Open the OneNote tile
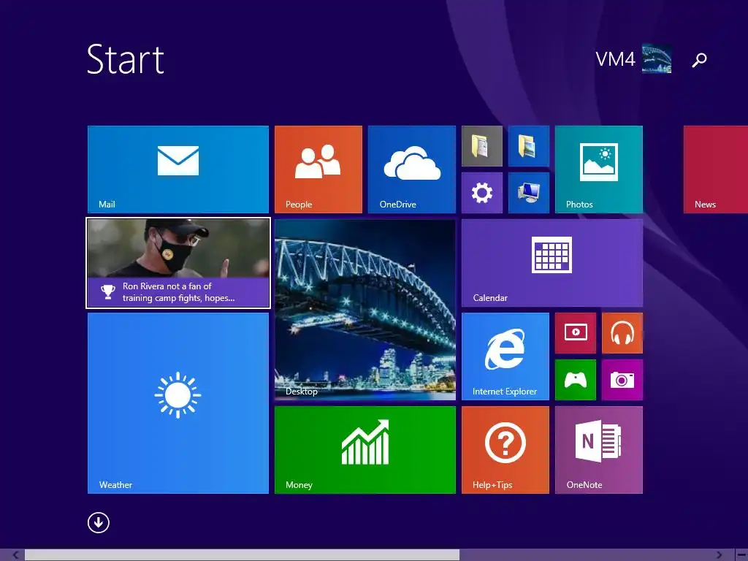This screenshot has width=748, height=561. point(599,450)
